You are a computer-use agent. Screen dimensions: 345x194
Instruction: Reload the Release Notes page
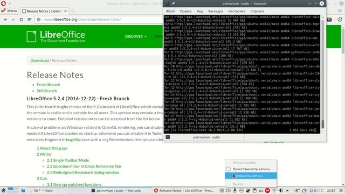pyautogui.click(x=21, y=19)
